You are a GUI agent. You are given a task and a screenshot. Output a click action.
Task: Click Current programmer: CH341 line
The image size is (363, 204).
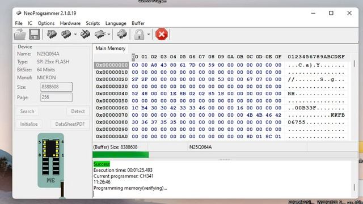point(124,176)
